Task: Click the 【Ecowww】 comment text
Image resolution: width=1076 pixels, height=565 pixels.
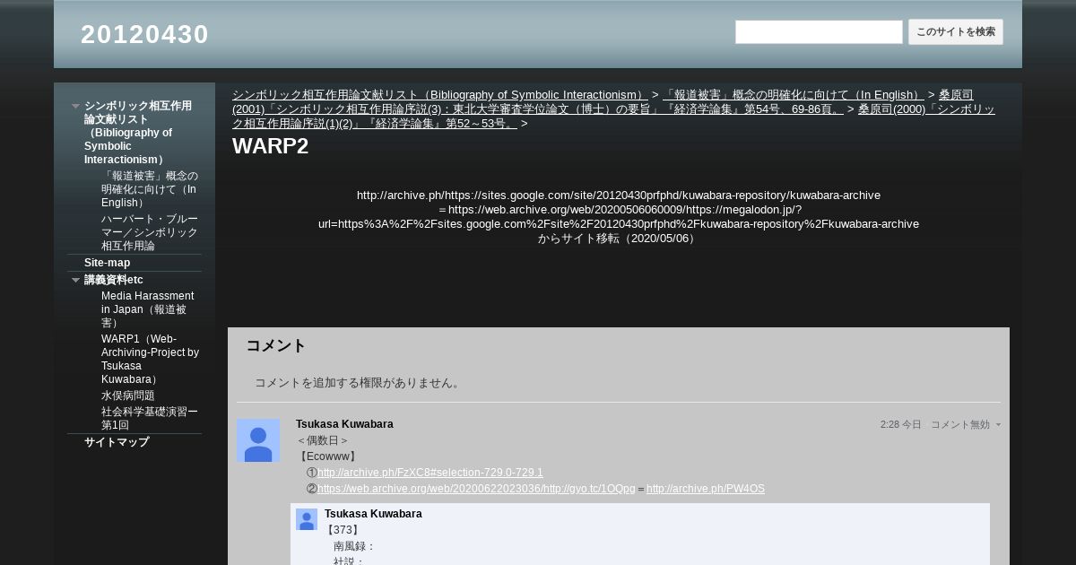Action: 326,456
